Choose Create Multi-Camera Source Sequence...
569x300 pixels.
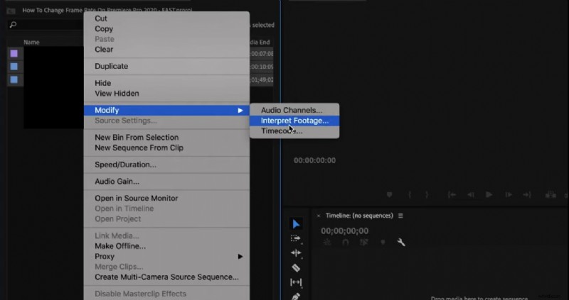[x=166, y=277]
